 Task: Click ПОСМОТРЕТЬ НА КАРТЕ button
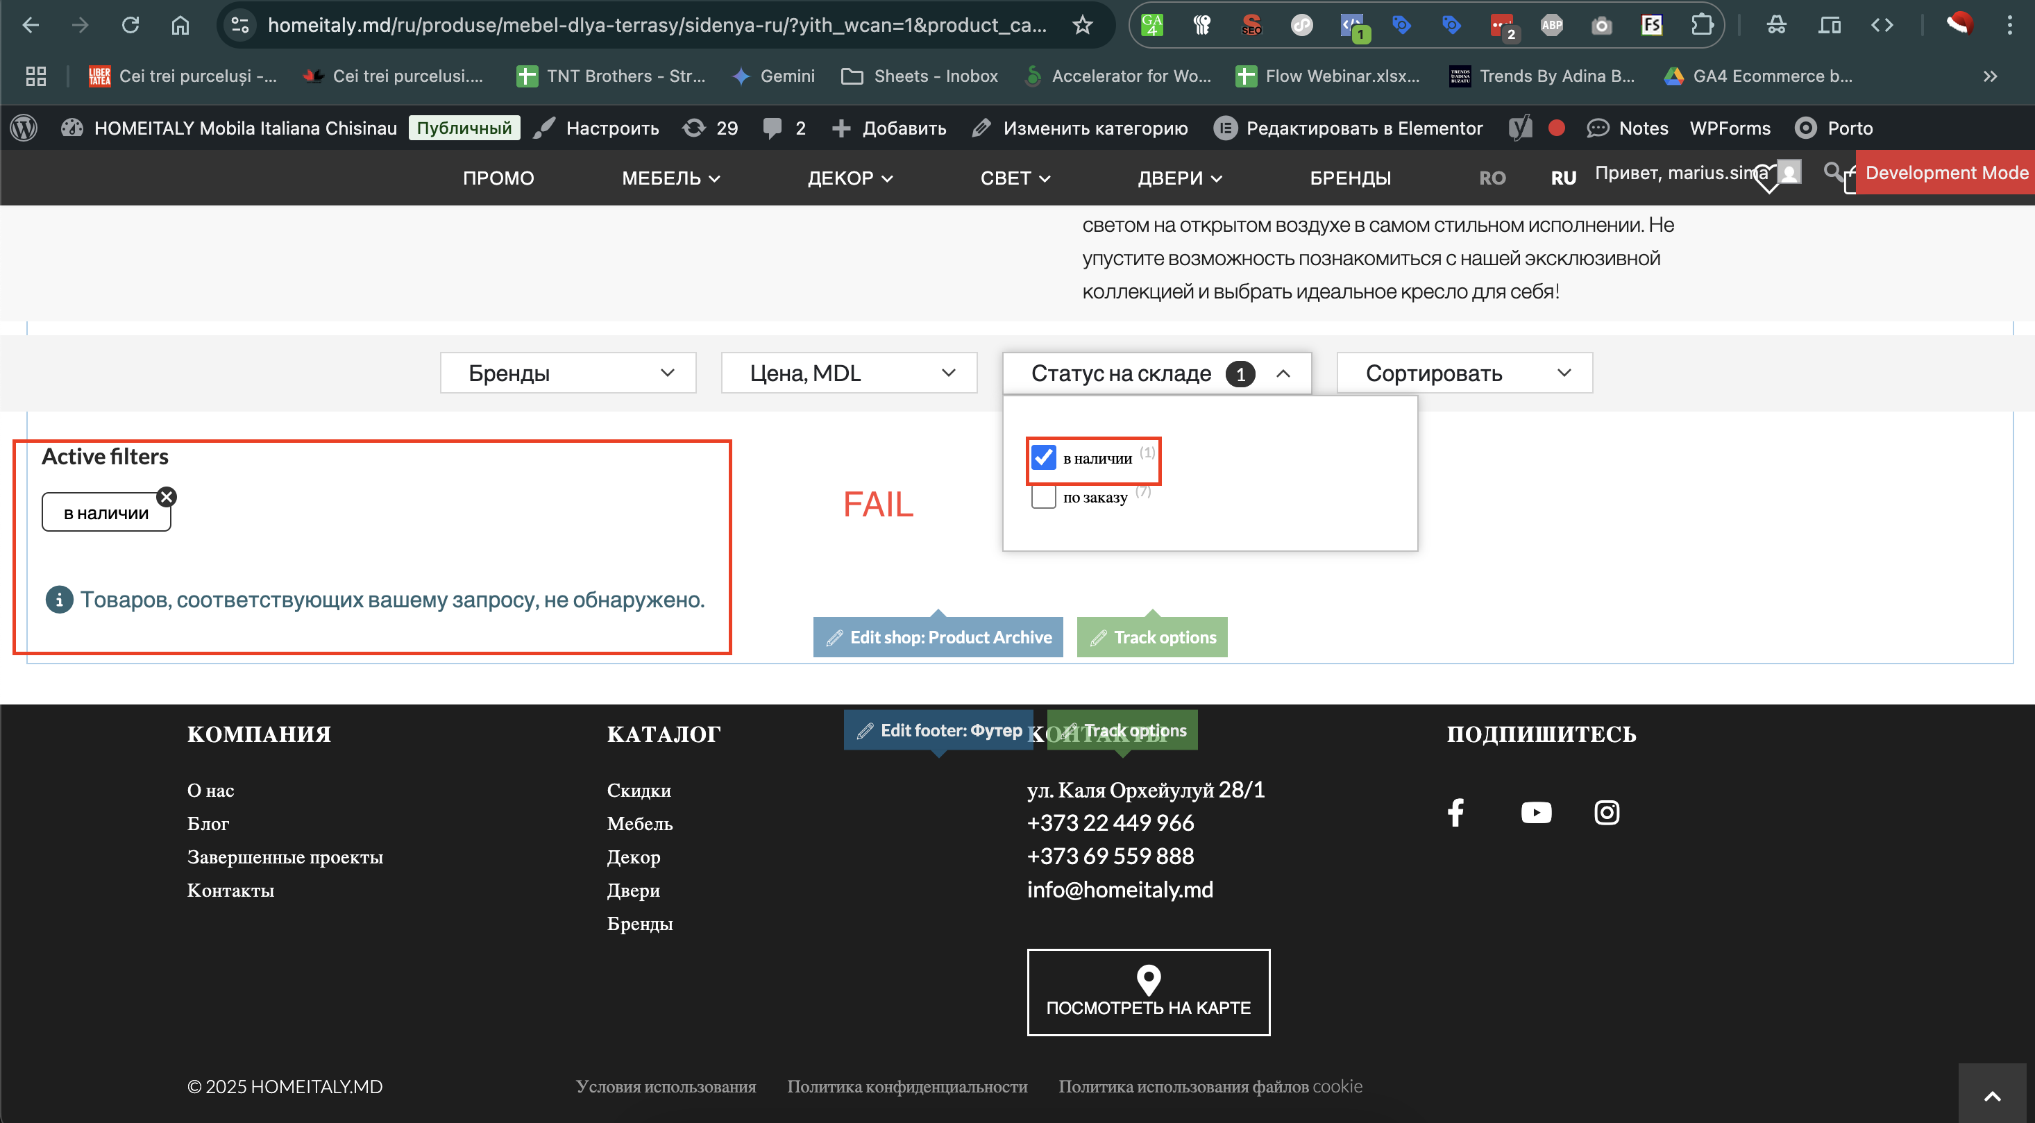(x=1148, y=992)
